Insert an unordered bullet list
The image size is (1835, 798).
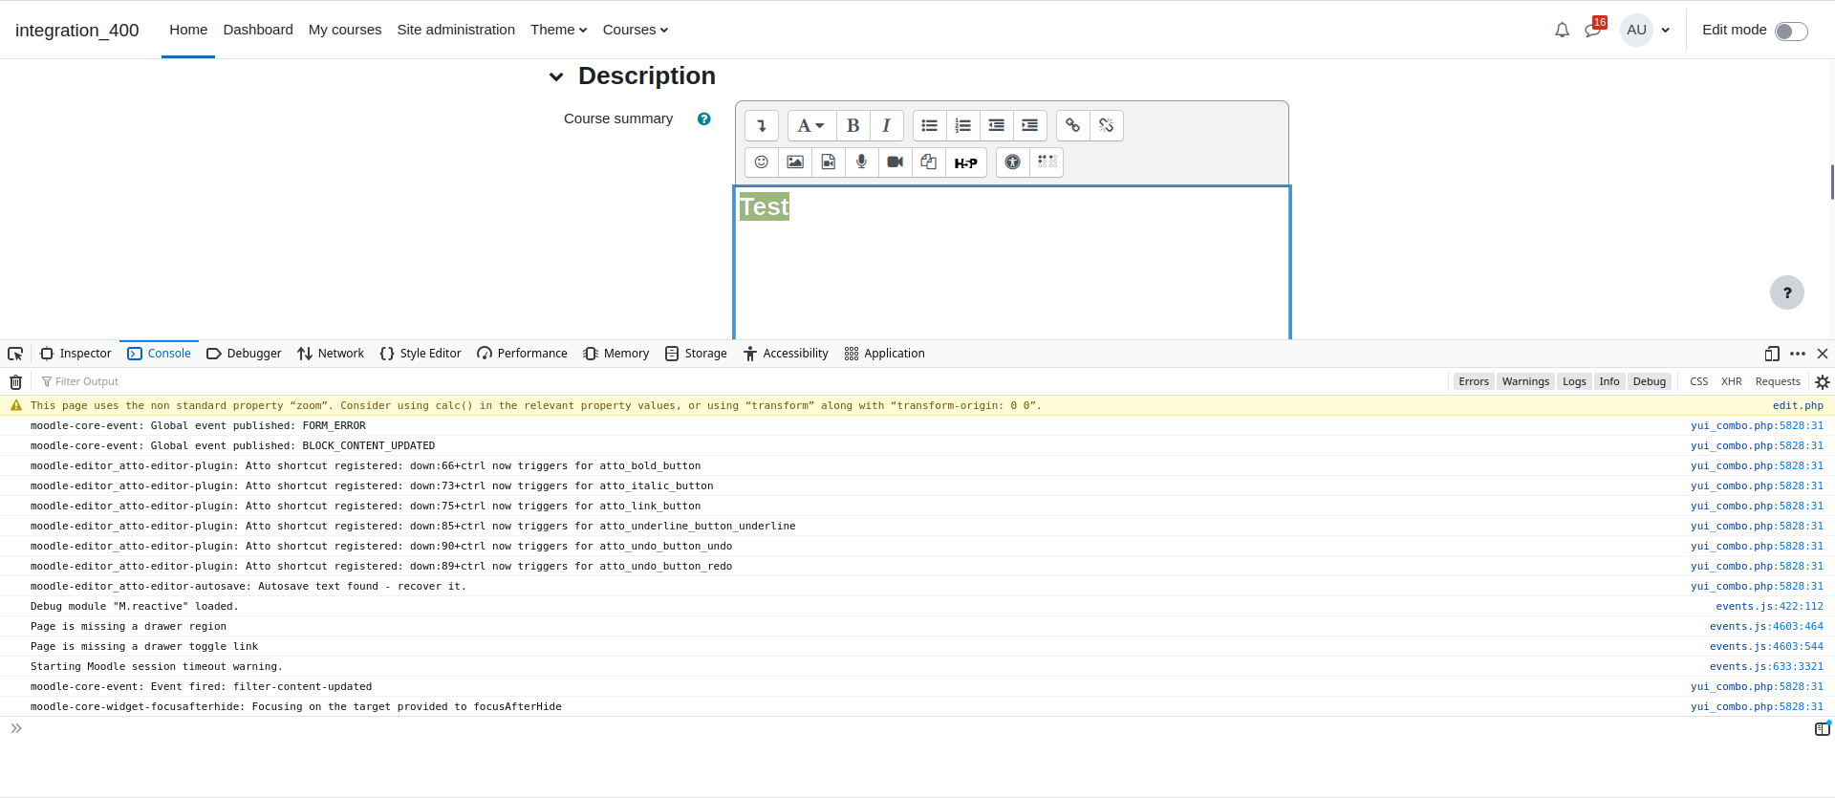click(x=929, y=125)
